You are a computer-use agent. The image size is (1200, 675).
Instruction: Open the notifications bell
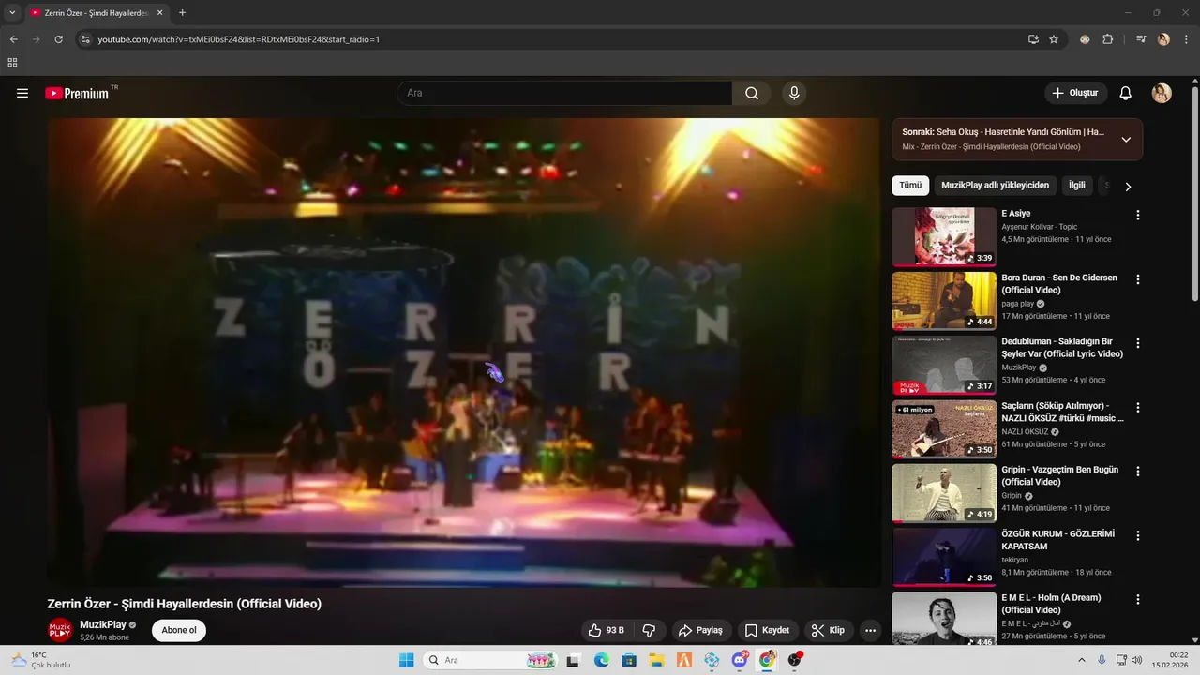(1126, 93)
